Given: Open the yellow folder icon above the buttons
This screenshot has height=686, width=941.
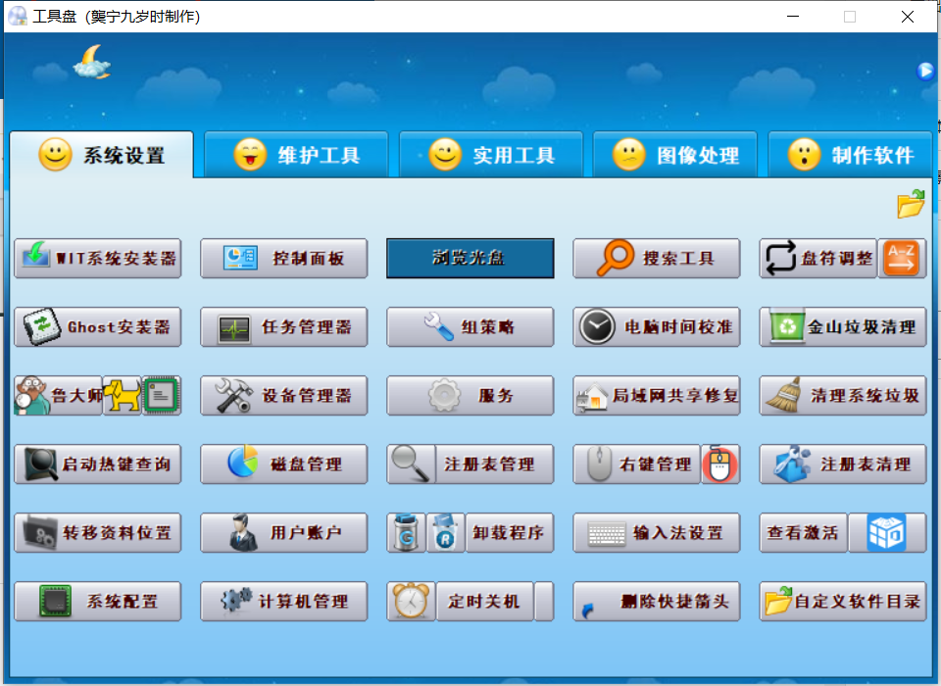Looking at the screenshot, I should click(x=910, y=204).
